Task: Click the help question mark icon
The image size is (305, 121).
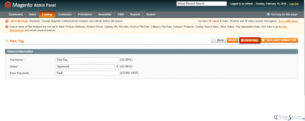Action: (268, 14)
